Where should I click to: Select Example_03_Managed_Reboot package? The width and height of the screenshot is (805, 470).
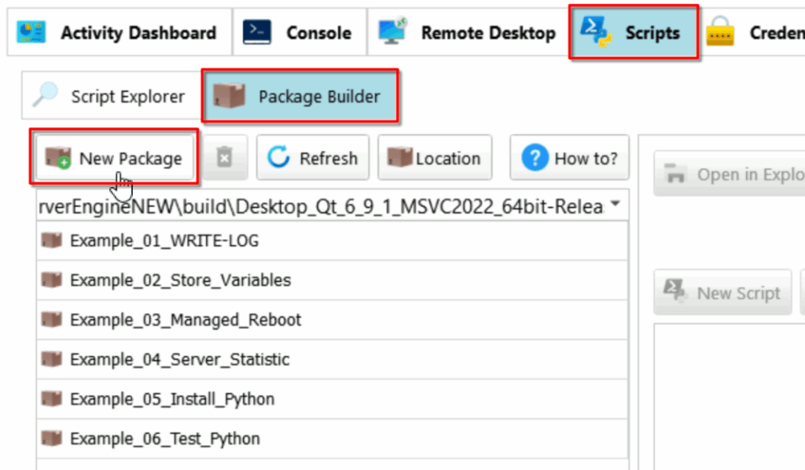click(x=333, y=320)
